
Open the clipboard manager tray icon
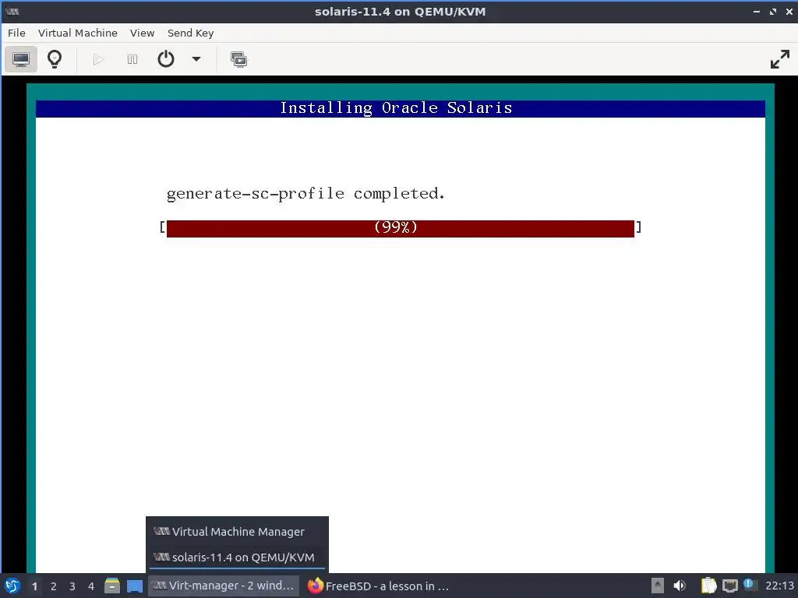tap(708, 586)
